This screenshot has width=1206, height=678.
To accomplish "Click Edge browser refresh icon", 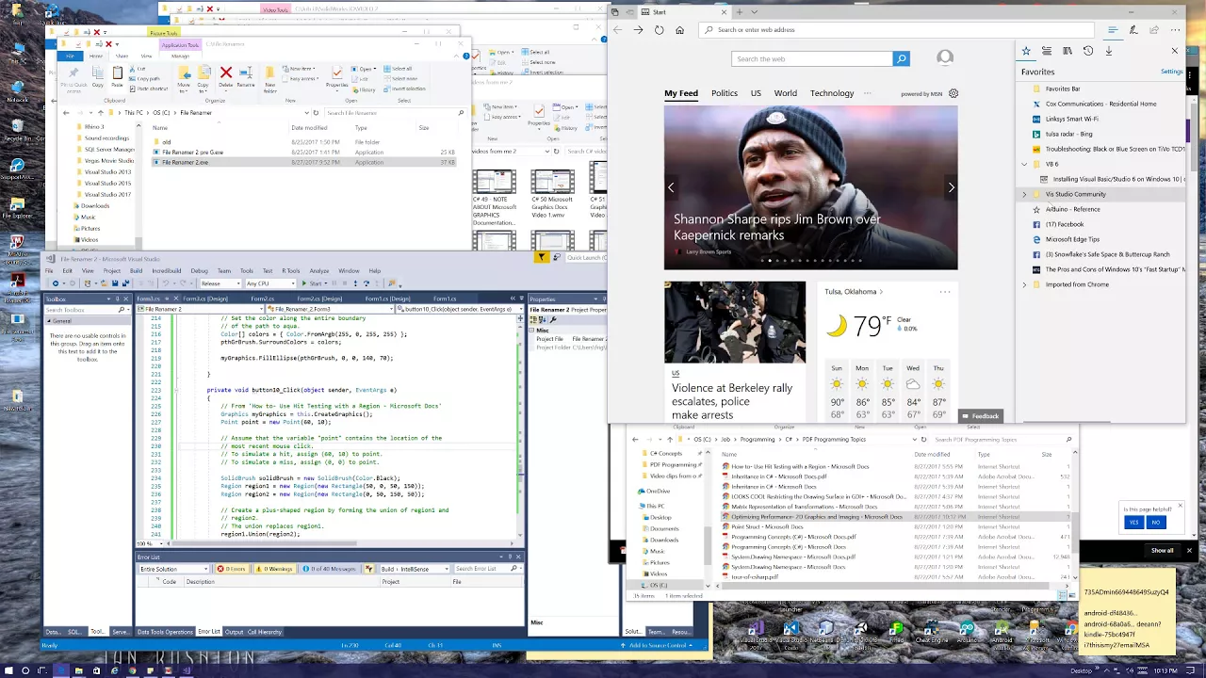I will point(659,30).
